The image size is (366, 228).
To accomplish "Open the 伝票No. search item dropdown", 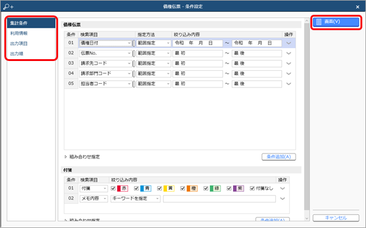I will click(105, 53).
